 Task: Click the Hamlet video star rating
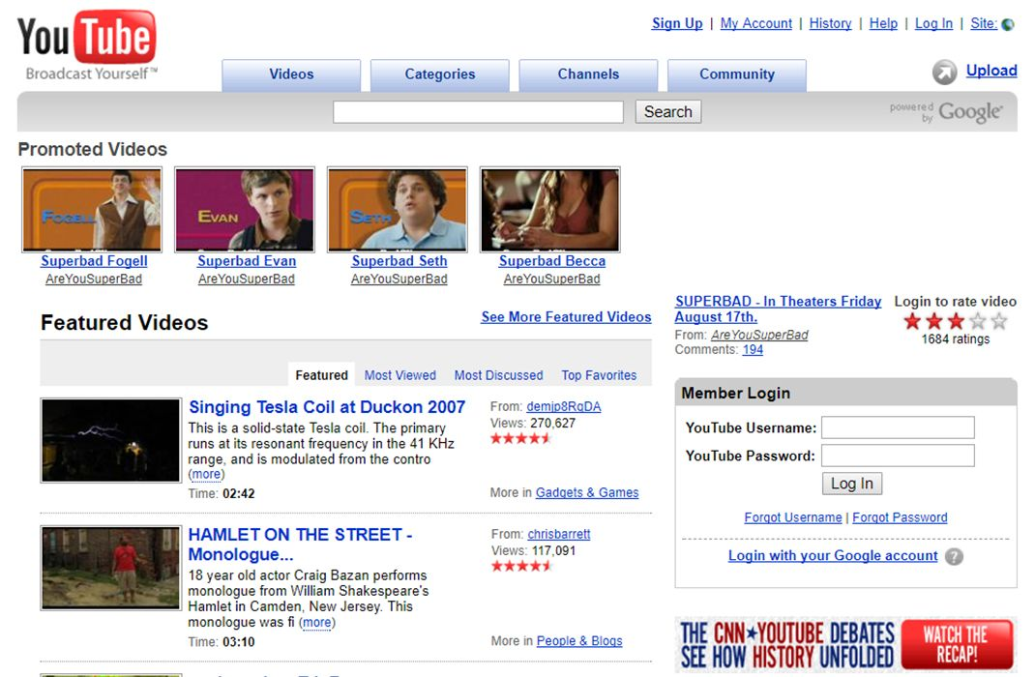point(520,566)
